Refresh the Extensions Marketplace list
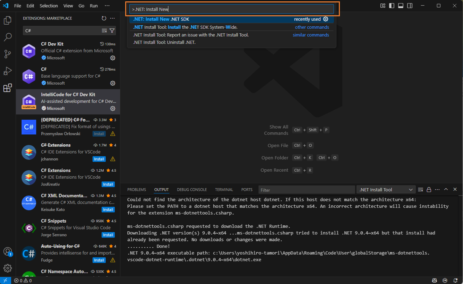Image resolution: width=463 pixels, height=284 pixels. (x=104, y=18)
